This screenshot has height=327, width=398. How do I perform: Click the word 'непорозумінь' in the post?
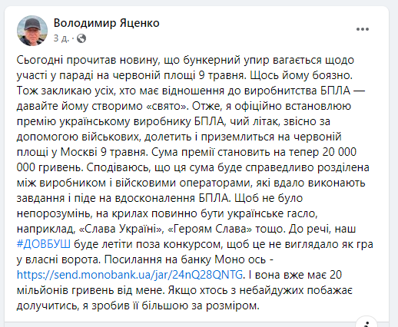click(x=54, y=213)
